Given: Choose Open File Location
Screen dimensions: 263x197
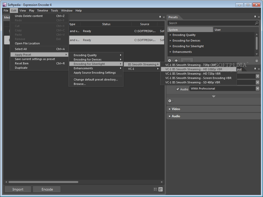Looking at the screenshot, I should pos(39,43).
